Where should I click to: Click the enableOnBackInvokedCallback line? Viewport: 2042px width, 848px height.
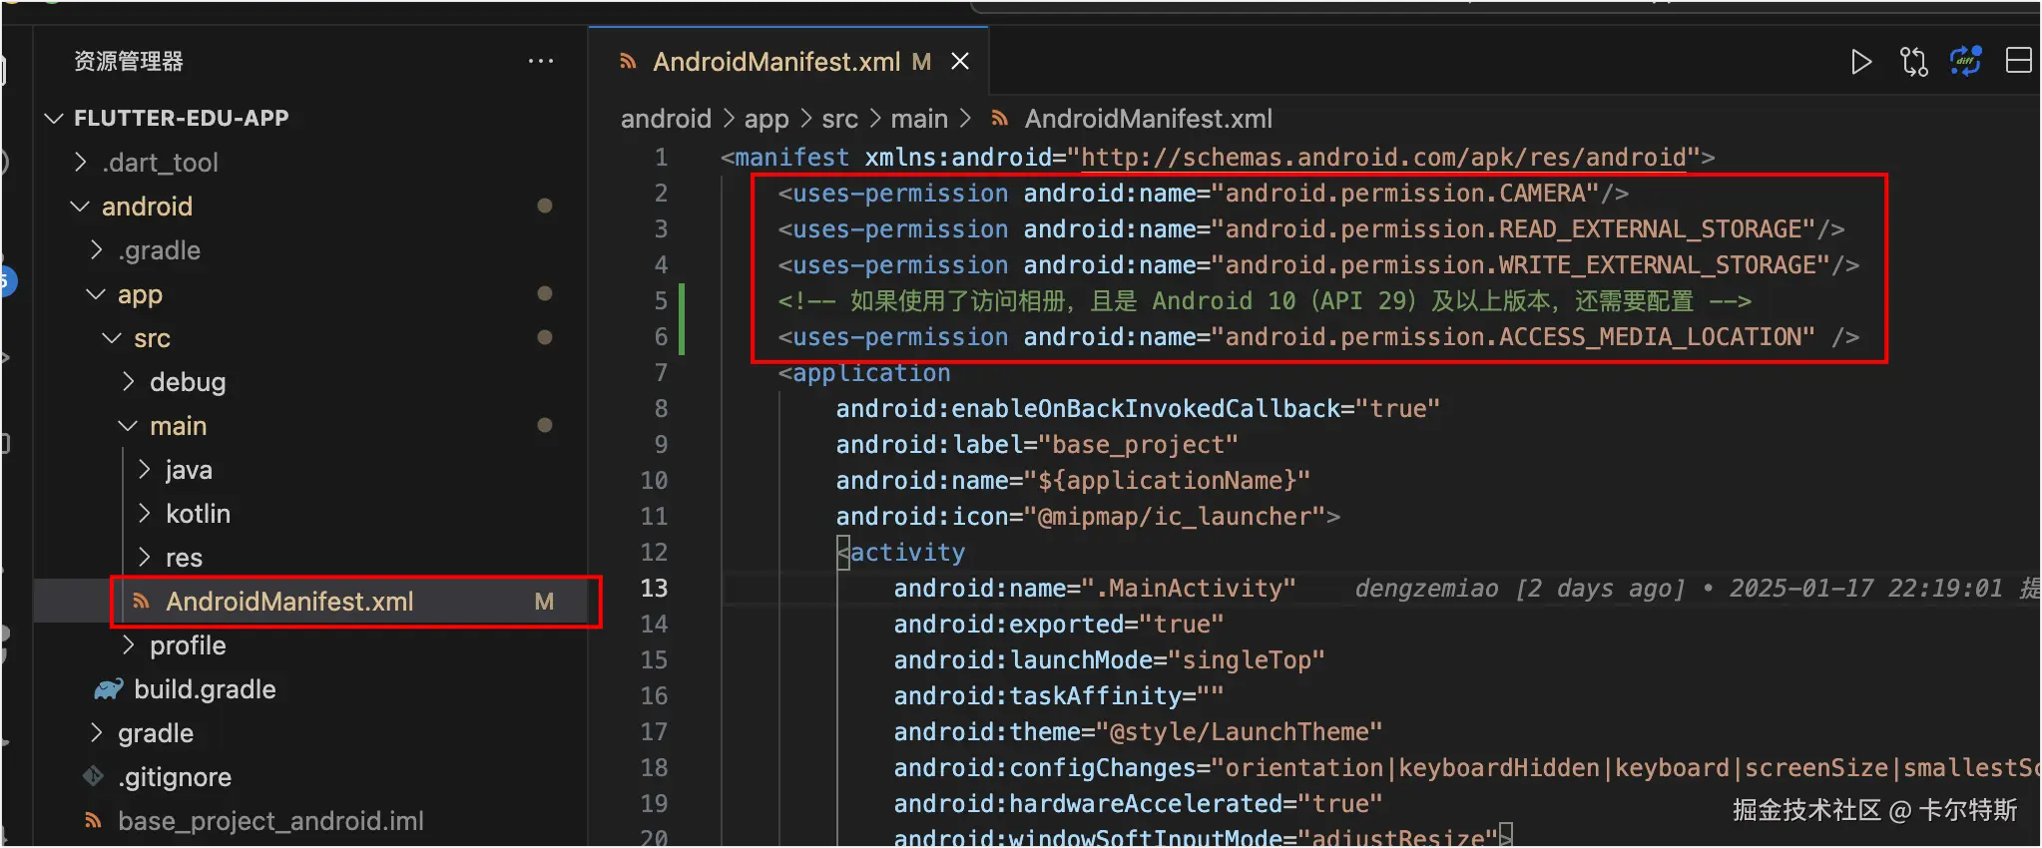click(x=1138, y=409)
